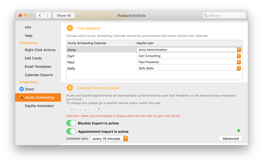Click the red close window button
Screen dimensions: 263x165
point(20,15)
